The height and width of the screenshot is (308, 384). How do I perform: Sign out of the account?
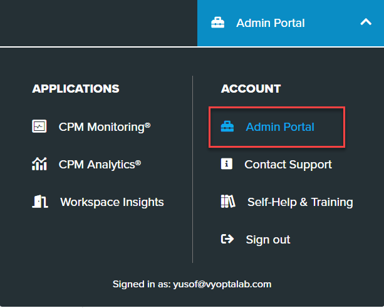[268, 239]
